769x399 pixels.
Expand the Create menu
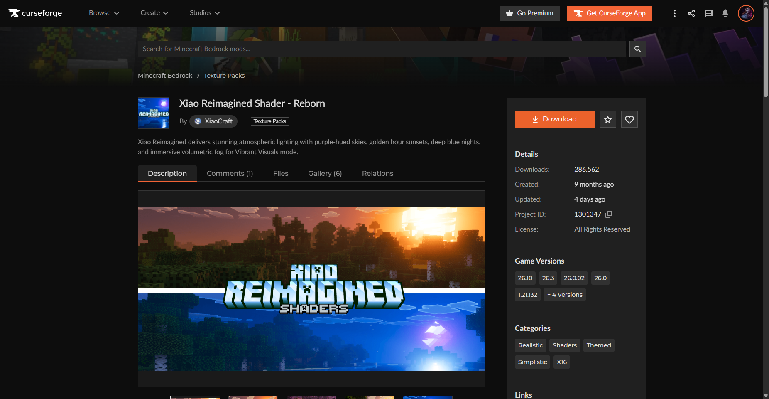[154, 13]
